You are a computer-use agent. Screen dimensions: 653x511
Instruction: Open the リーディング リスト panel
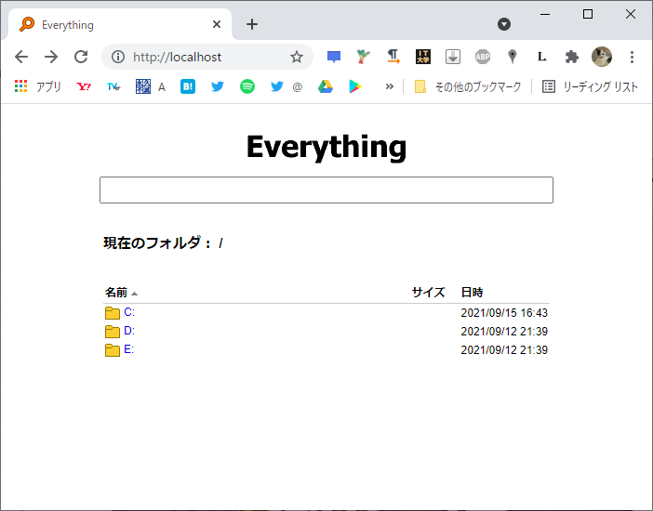[x=590, y=86]
